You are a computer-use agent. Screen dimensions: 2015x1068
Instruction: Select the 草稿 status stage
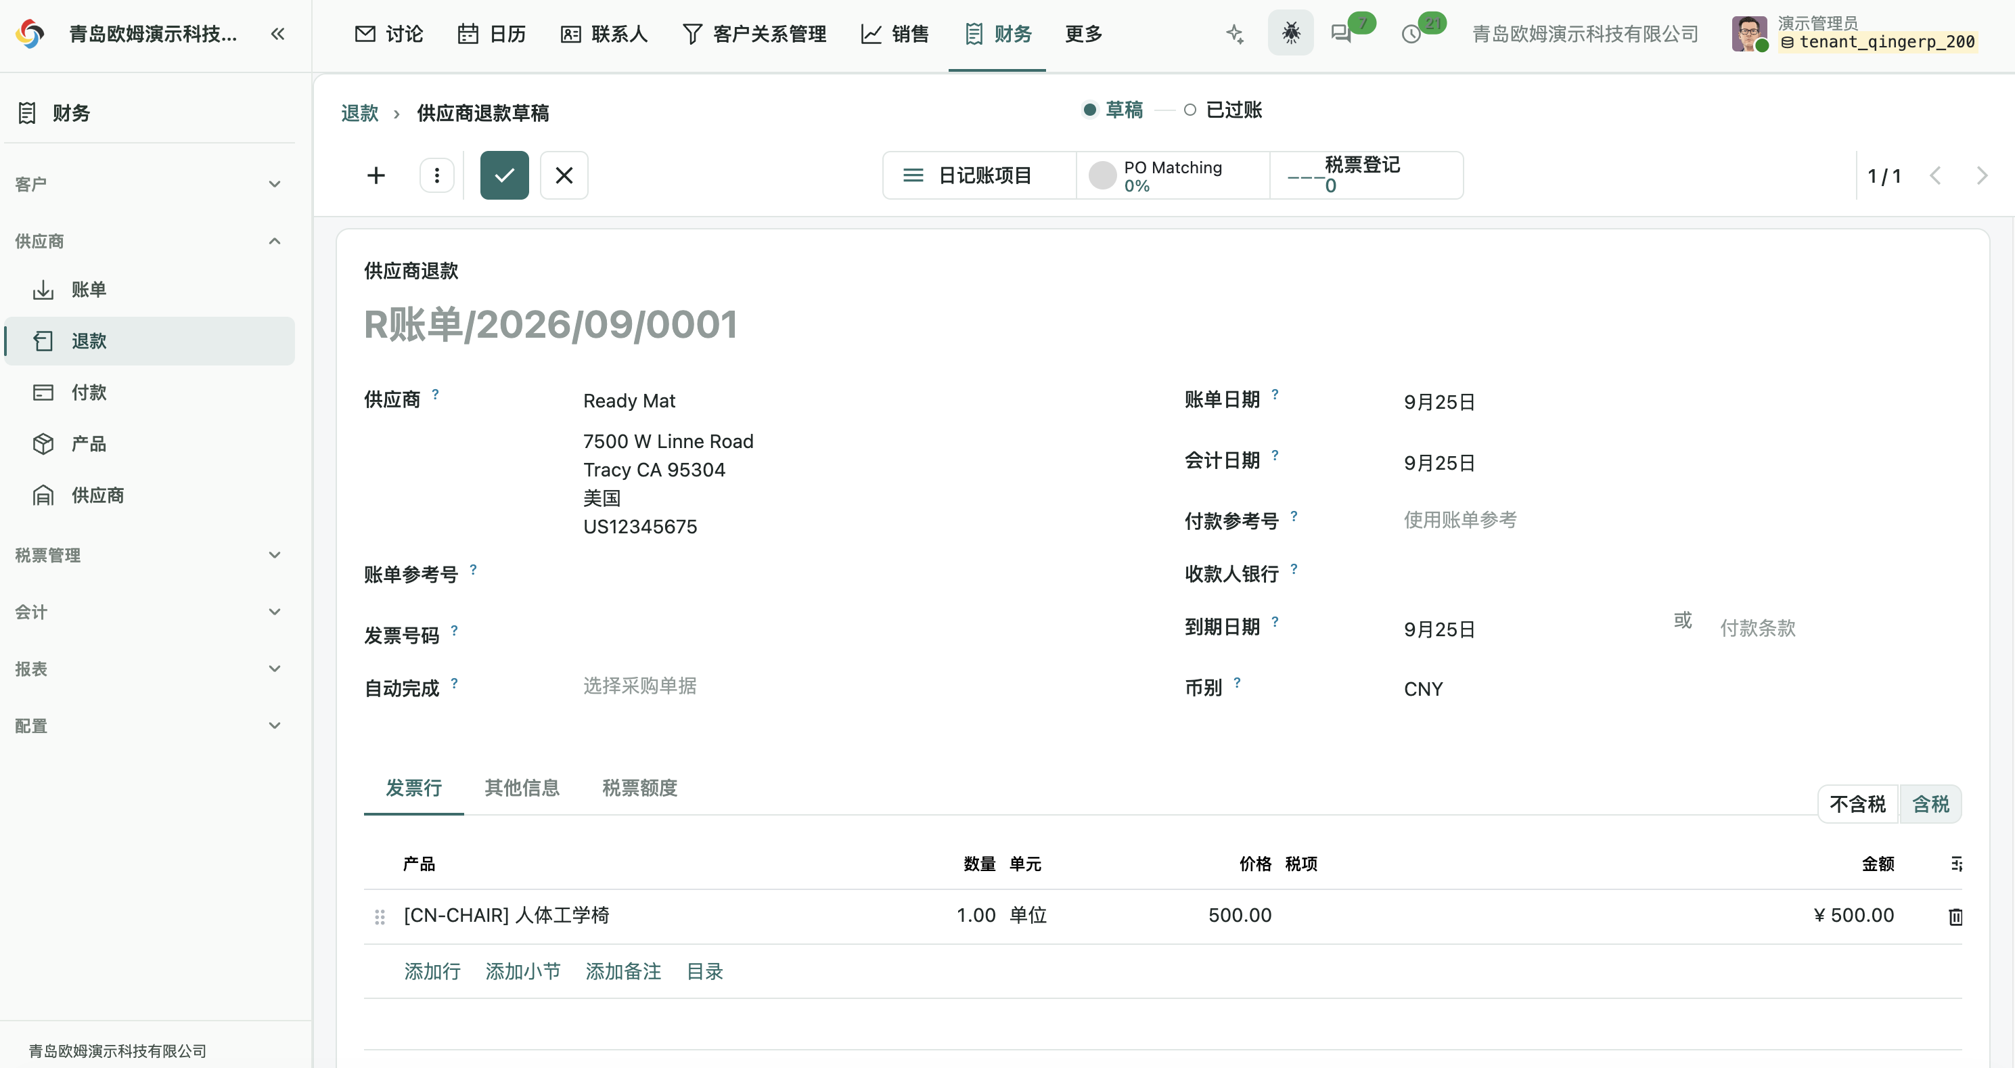1112,110
